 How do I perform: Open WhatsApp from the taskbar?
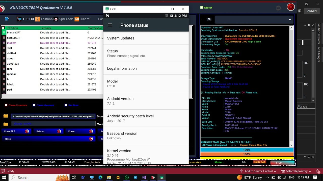tap(127, 177)
